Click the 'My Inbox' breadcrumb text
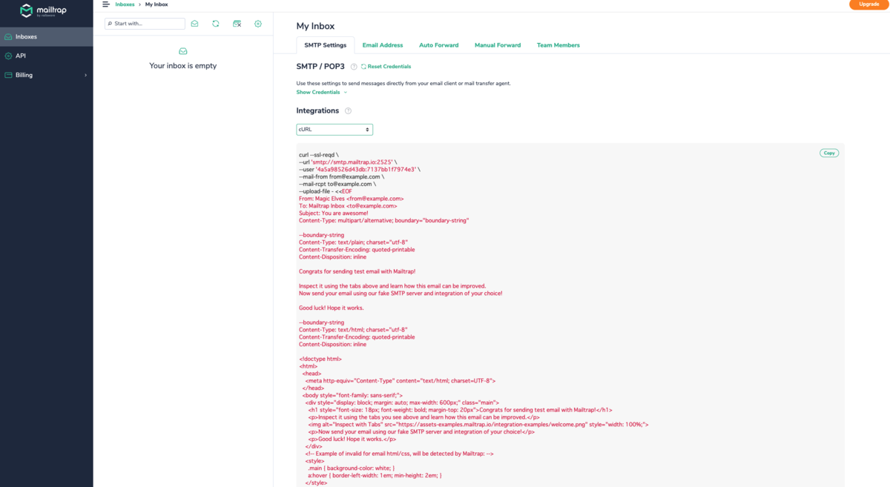 click(156, 4)
